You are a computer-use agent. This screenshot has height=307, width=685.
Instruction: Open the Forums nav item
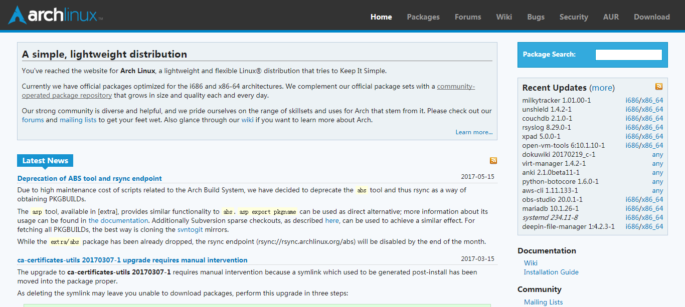coord(468,17)
